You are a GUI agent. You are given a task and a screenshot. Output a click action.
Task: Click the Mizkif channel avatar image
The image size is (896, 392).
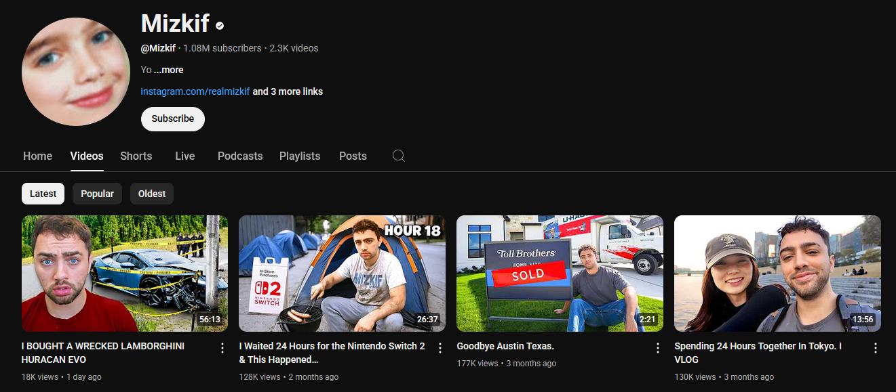[75, 72]
